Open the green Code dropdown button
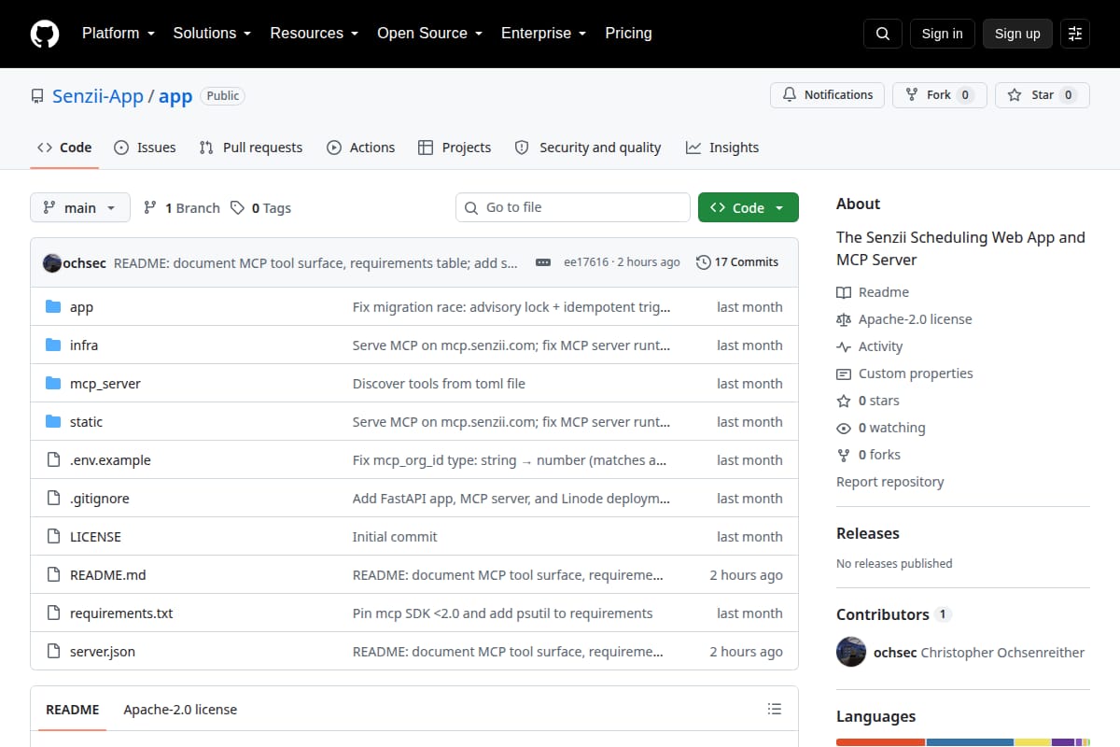The height and width of the screenshot is (747, 1120). pos(749,208)
